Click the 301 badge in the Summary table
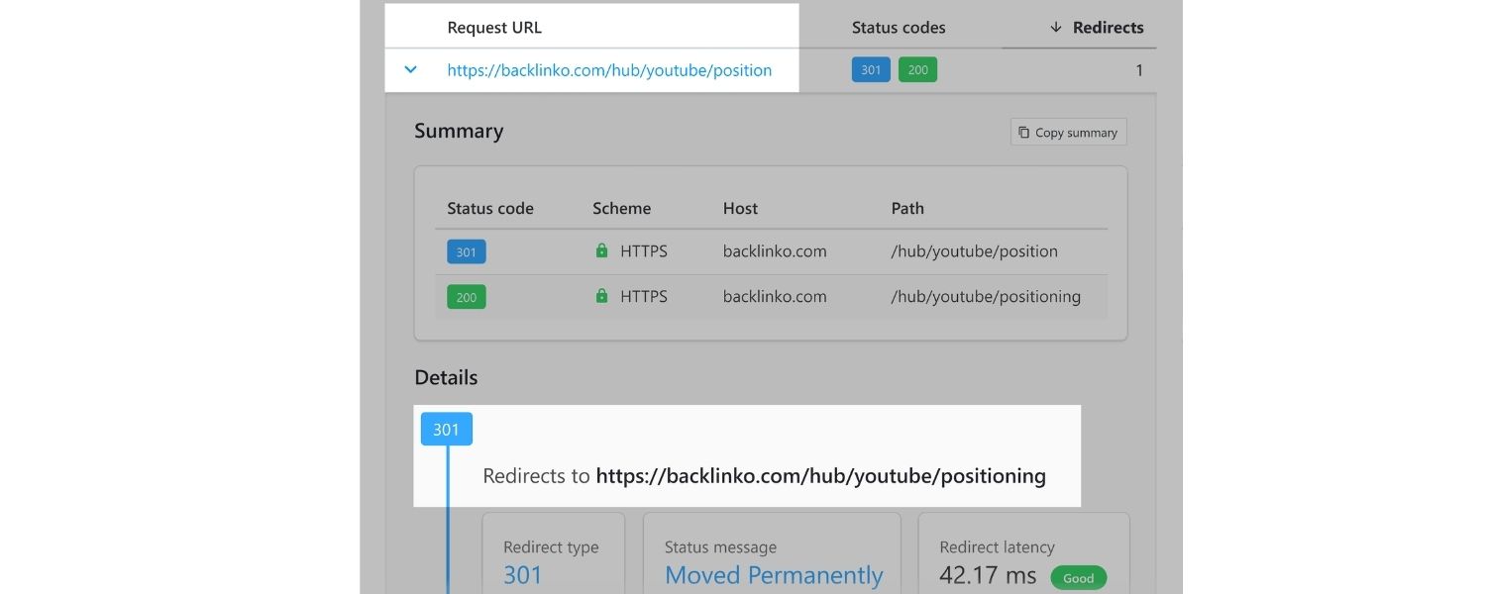1486x594 pixels. click(466, 251)
